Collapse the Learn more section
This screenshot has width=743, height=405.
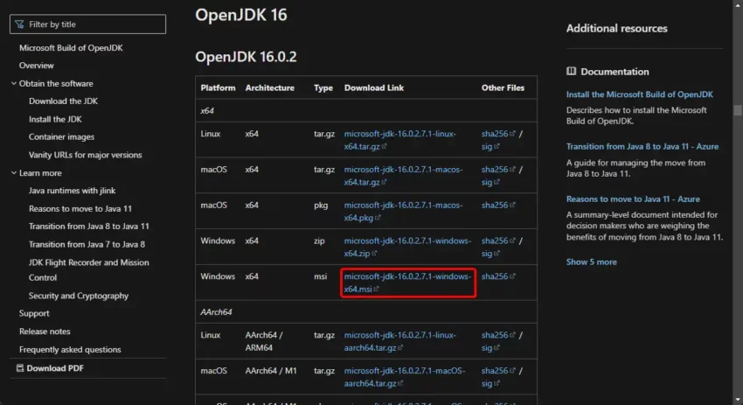point(14,173)
